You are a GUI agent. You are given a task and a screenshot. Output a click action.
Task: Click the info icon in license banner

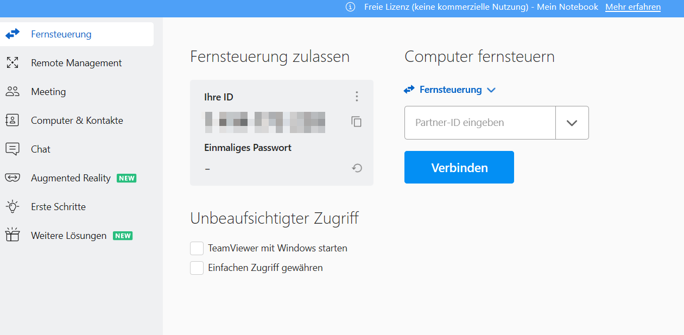tap(351, 7)
